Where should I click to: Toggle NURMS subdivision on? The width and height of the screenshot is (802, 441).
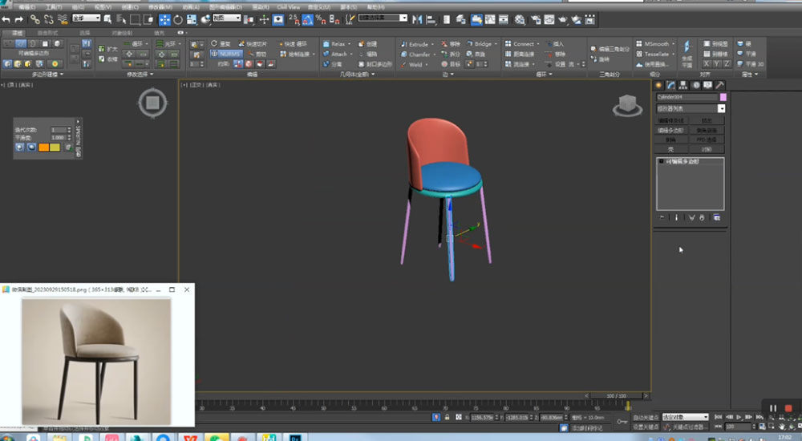(225, 54)
